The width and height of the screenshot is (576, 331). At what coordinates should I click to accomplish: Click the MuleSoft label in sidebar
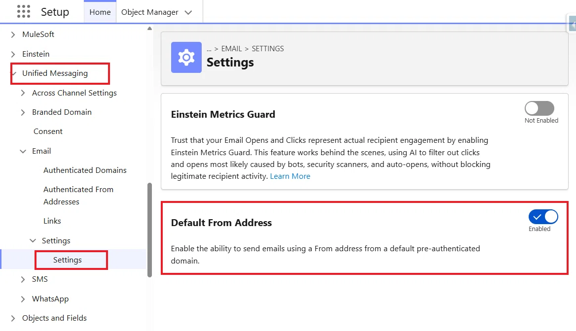(38, 34)
